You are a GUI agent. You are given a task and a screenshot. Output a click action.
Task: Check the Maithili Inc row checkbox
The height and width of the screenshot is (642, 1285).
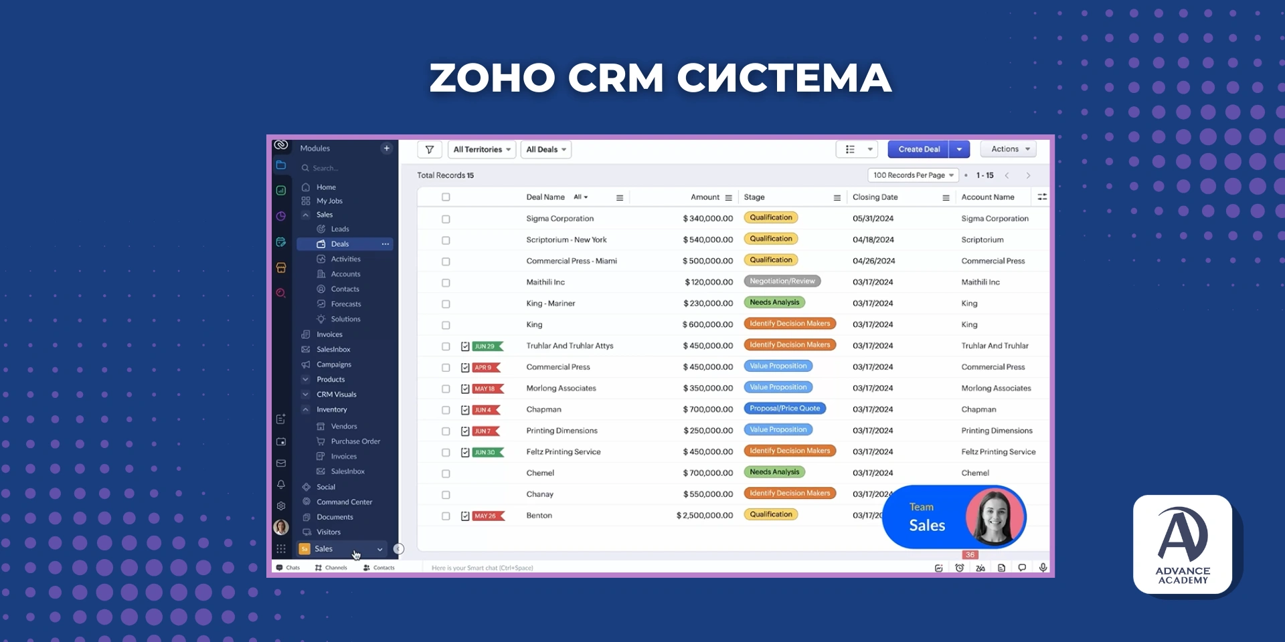coord(446,283)
